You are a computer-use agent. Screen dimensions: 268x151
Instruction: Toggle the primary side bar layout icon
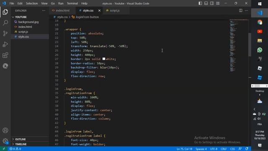(x=200, y=3)
